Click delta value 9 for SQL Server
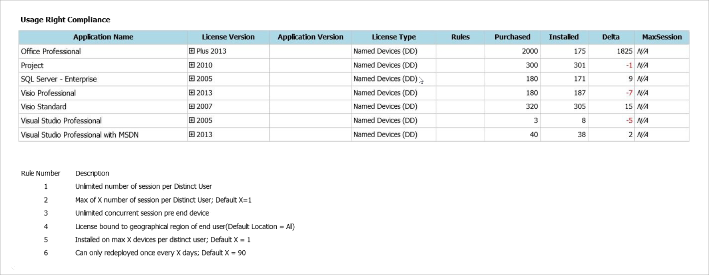This screenshot has height=275, width=709. coord(630,79)
